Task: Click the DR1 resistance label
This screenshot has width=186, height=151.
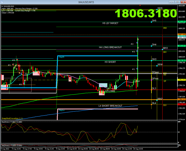Action: pos(165,52)
